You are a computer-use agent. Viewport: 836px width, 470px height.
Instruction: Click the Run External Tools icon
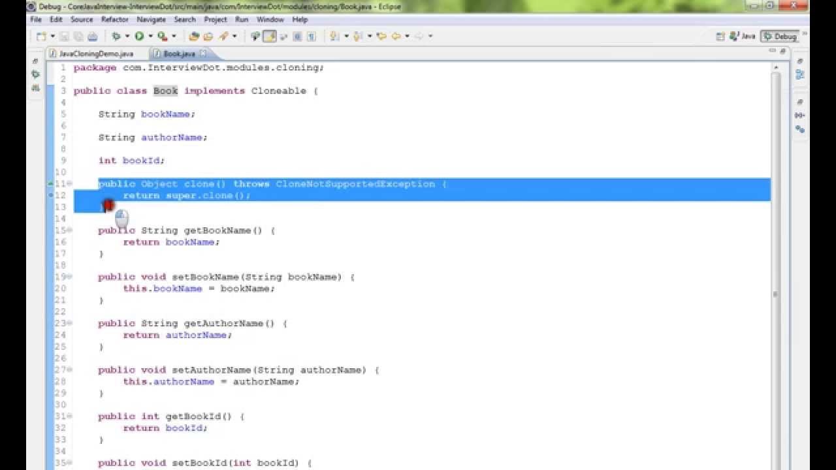coord(162,37)
